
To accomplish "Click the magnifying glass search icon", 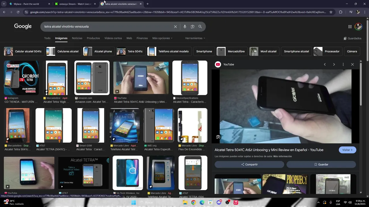I will point(200,26).
